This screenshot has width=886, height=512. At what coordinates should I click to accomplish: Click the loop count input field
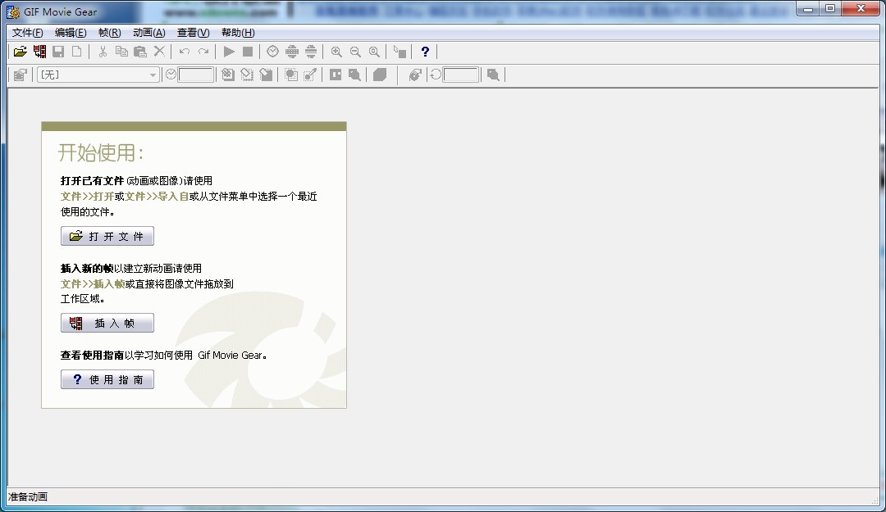460,75
